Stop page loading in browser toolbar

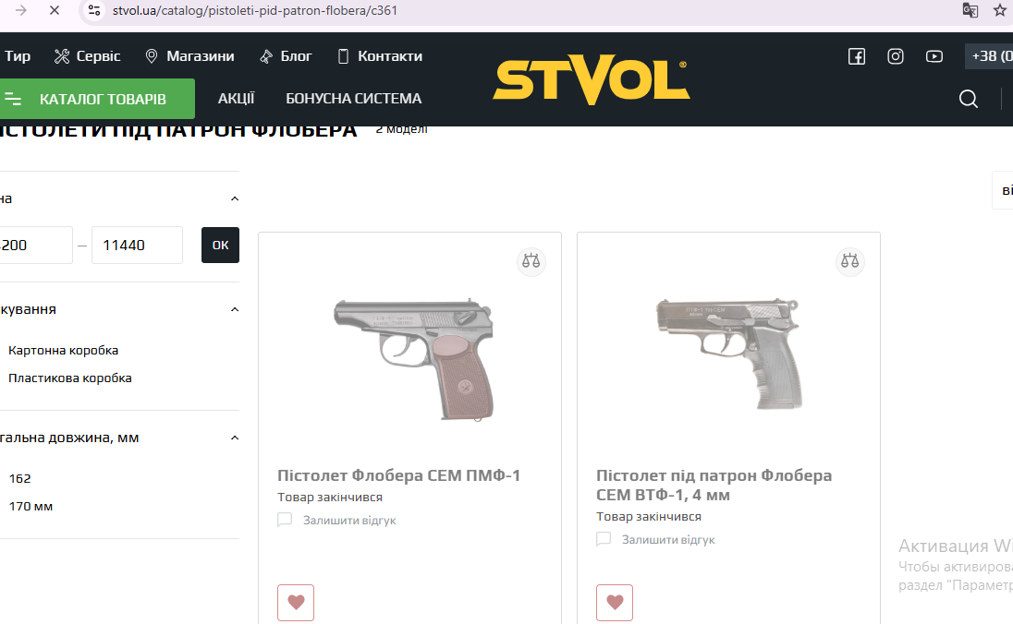coord(55,10)
